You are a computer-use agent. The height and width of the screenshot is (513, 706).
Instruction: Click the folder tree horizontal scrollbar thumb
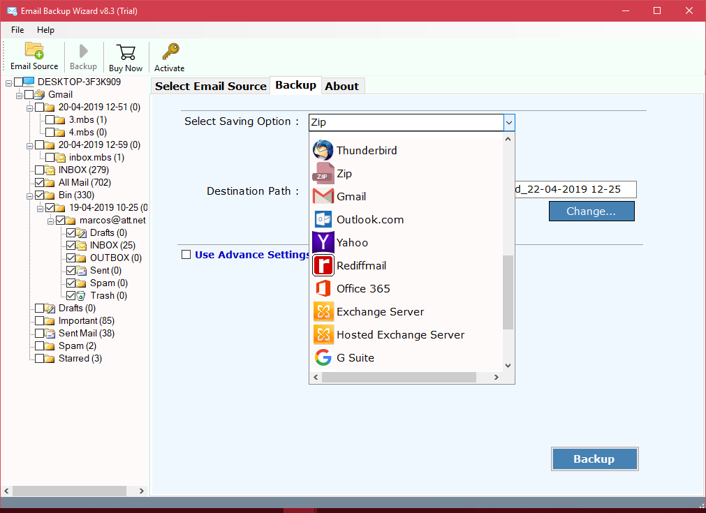[69, 491]
